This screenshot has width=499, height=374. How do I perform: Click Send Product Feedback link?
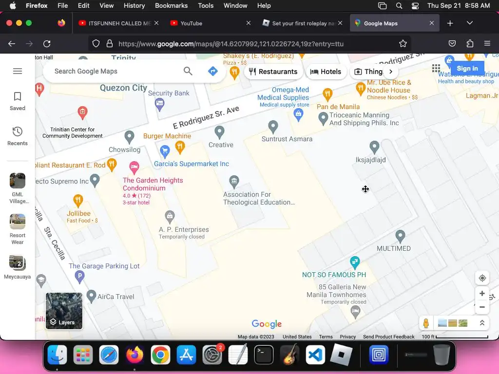(388, 337)
